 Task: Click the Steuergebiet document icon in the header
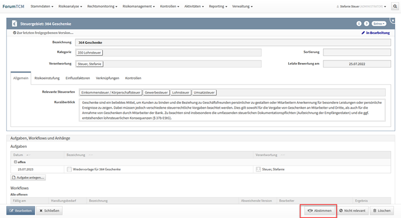[13, 24]
